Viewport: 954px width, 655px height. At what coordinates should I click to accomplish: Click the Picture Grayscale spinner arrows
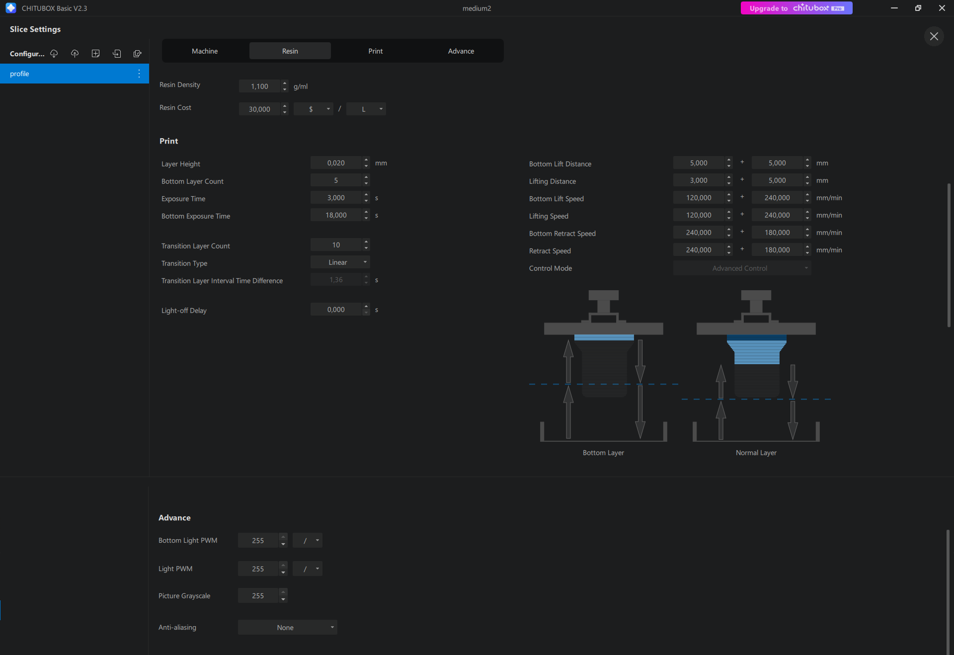[283, 595]
